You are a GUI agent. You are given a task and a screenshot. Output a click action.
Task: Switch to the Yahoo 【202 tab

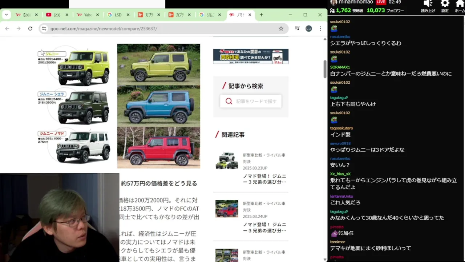click(27, 15)
